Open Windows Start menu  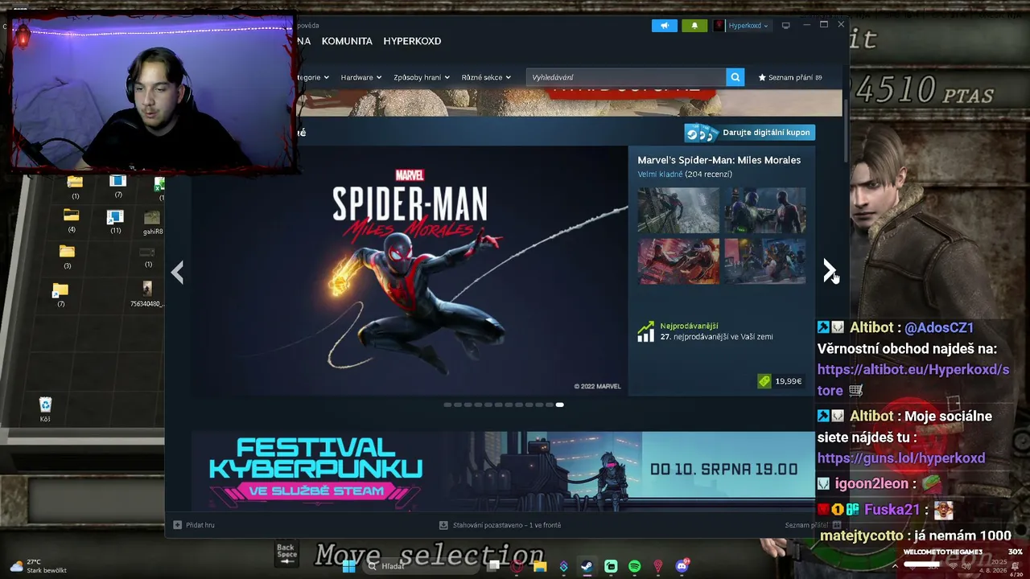(x=348, y=566)
